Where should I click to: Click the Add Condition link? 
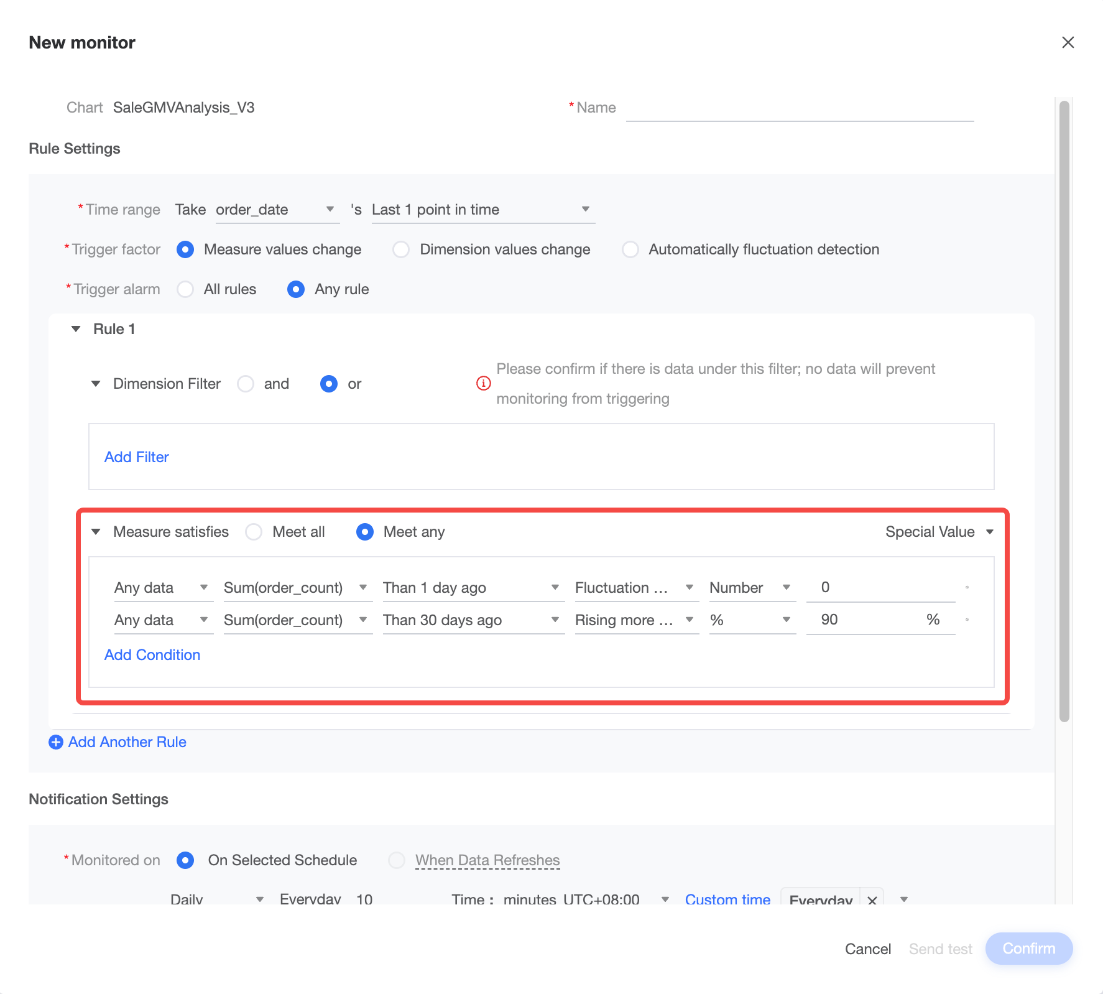[x=152, y=655]
